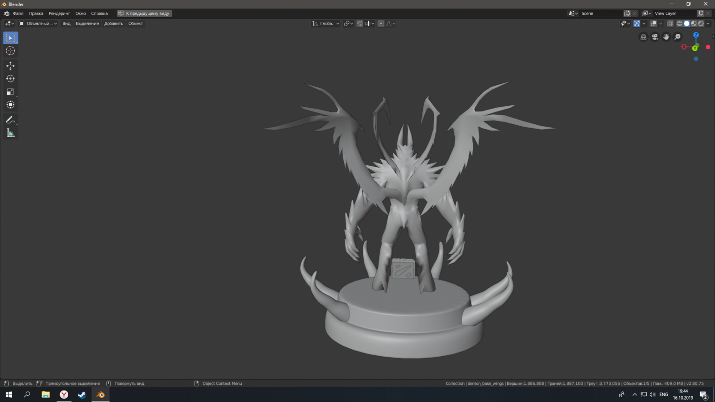Click the К предыдущему виду button
The image size is (715, 402).
[x=144, y=13]
